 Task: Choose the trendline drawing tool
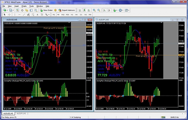(x=24, y=15)
